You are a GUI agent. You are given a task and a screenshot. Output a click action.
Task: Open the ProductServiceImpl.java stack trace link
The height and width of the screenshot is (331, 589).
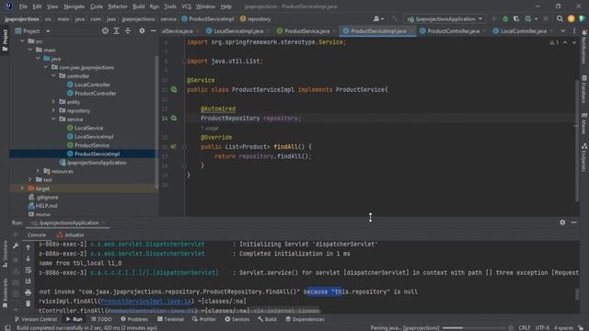click(146, 301)
